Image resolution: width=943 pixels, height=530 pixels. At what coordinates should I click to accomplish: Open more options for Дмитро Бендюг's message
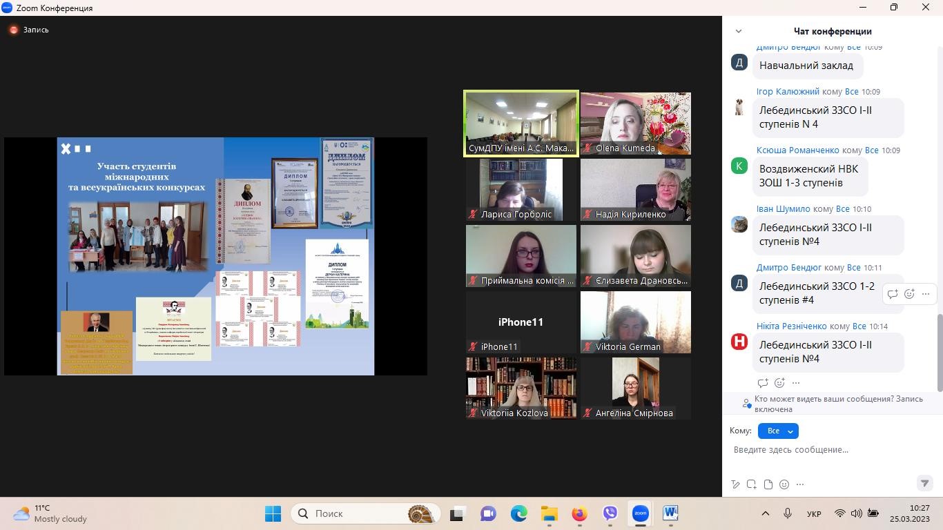point(926,294)
